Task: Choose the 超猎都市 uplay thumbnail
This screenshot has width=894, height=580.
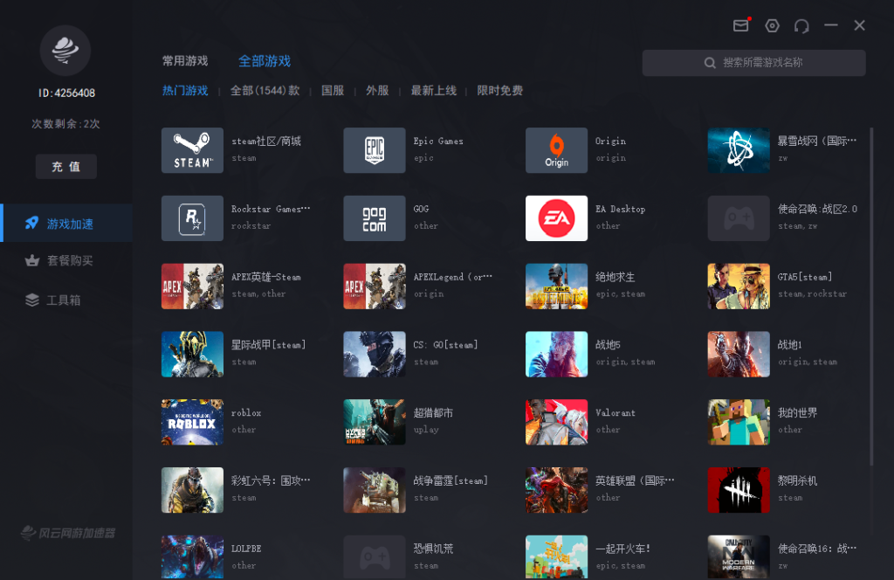Action: point(374,421)
